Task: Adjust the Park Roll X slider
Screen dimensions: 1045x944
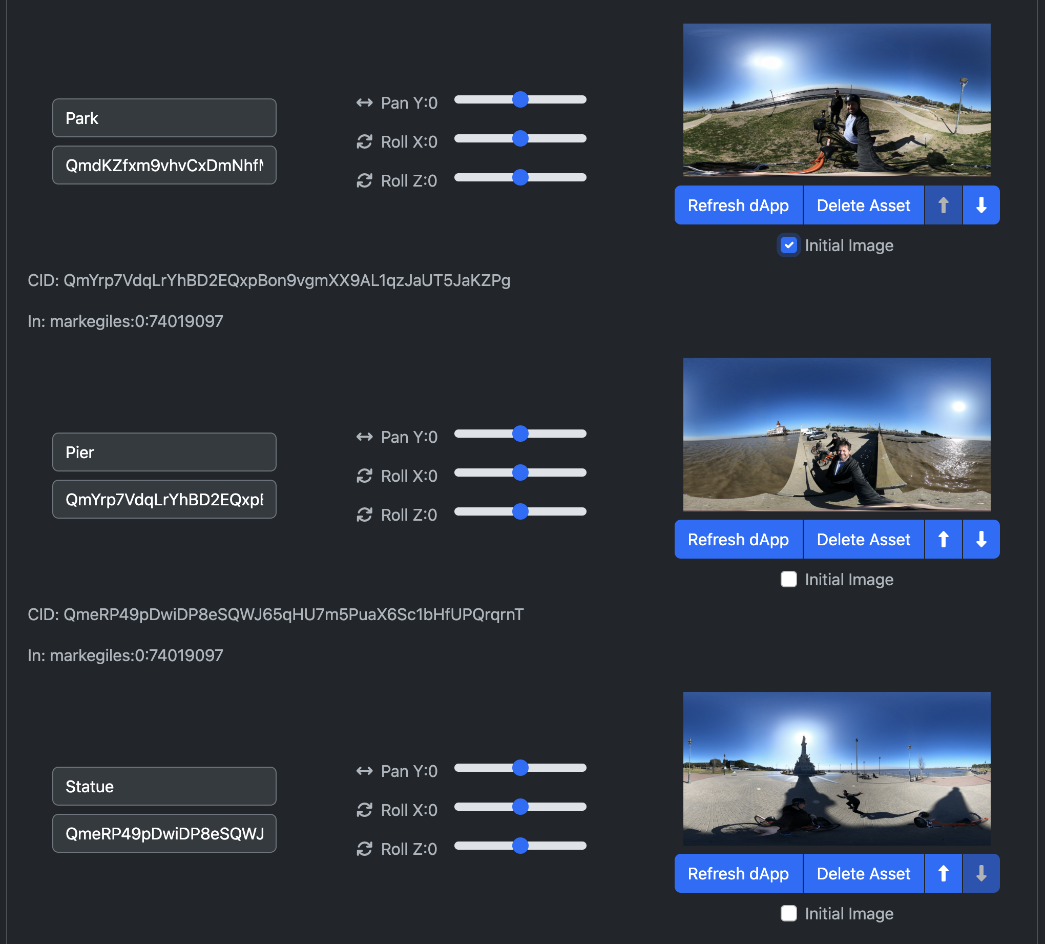Action: pyautogui.click(x=520, y=138)
